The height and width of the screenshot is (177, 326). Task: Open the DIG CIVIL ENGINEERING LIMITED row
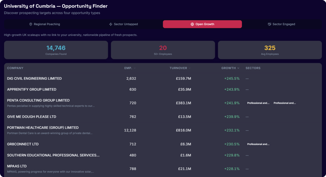pyautogui.click(x=163, y=79)
